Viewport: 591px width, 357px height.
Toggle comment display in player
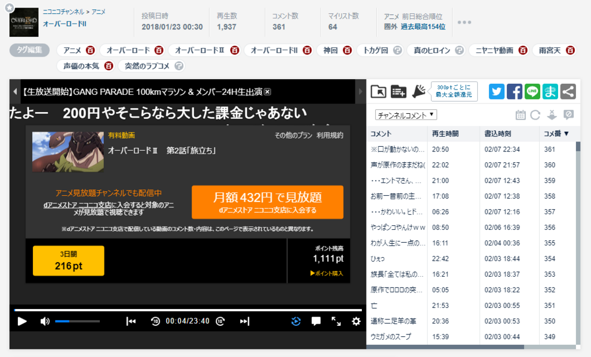point(316,321)
